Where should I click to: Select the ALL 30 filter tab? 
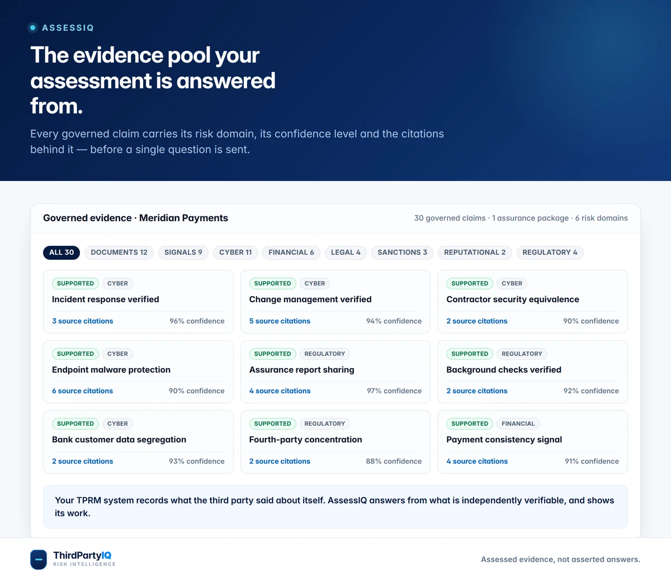pyautogui.click(x=62, y=253)
